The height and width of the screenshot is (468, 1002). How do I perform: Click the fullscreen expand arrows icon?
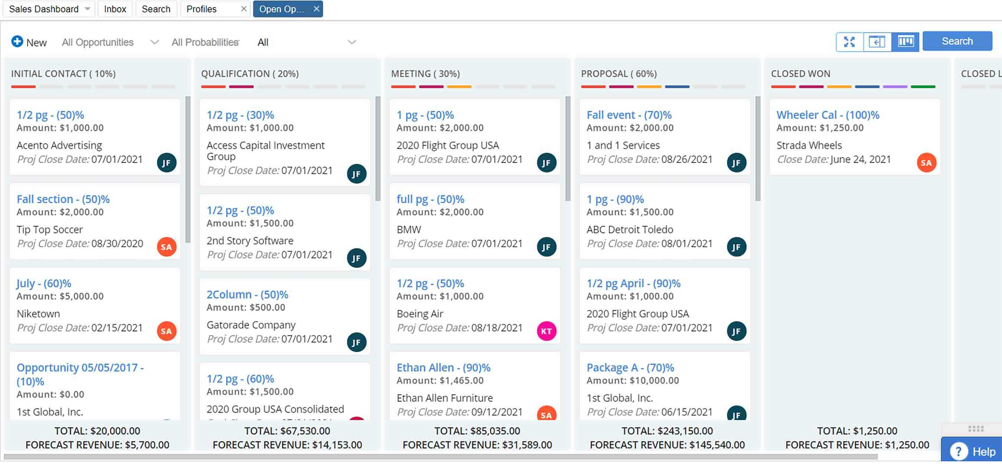tap(849, 42)
